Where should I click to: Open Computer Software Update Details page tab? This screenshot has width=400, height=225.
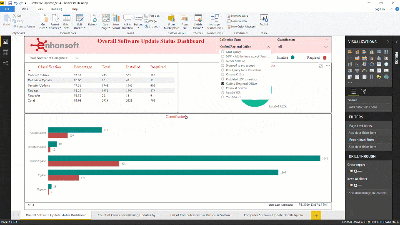click(x=275, y=215)
